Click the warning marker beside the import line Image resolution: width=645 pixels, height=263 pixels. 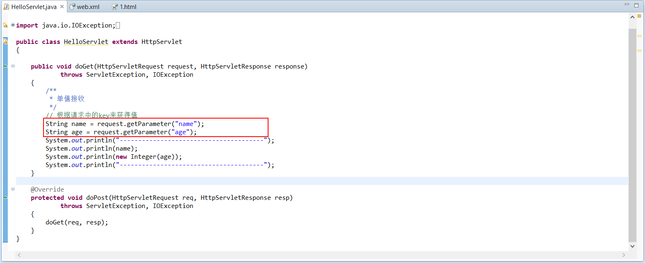5,25
